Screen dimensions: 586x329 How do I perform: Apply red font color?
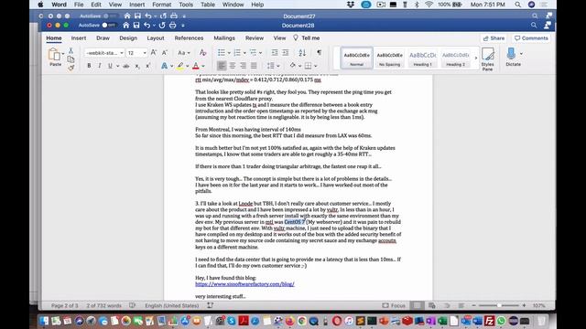196,66
